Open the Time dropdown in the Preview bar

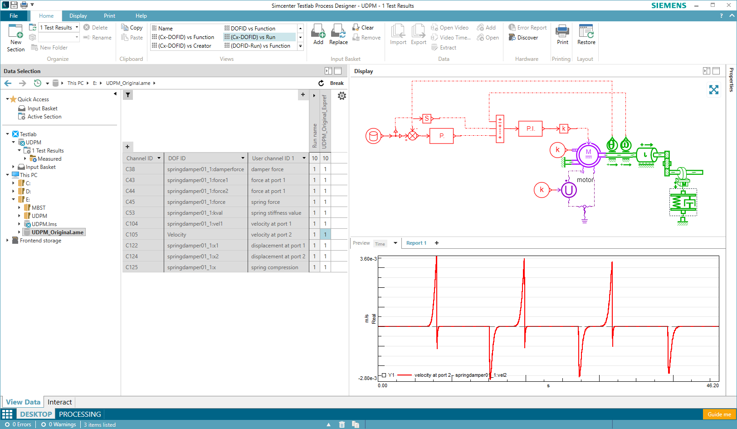(395, 243)
